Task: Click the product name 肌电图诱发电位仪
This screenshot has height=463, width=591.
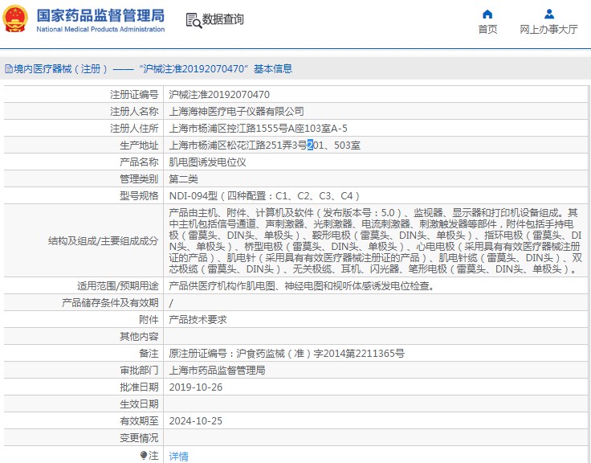Action: pyautogui.click(x=207, y=162)
